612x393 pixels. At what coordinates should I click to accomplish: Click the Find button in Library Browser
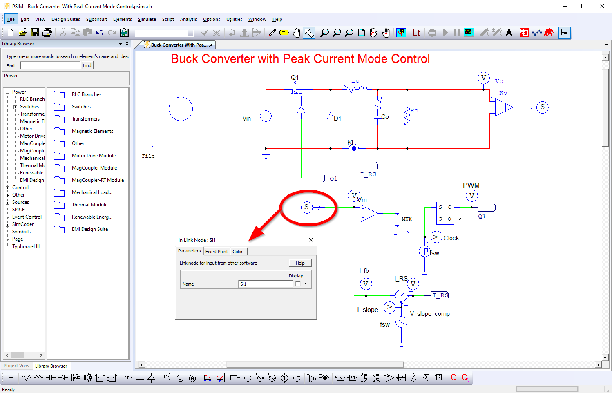point(87,65)
